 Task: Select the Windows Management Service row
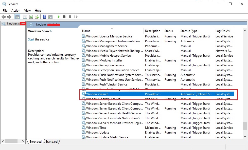[x=158, y=46]
